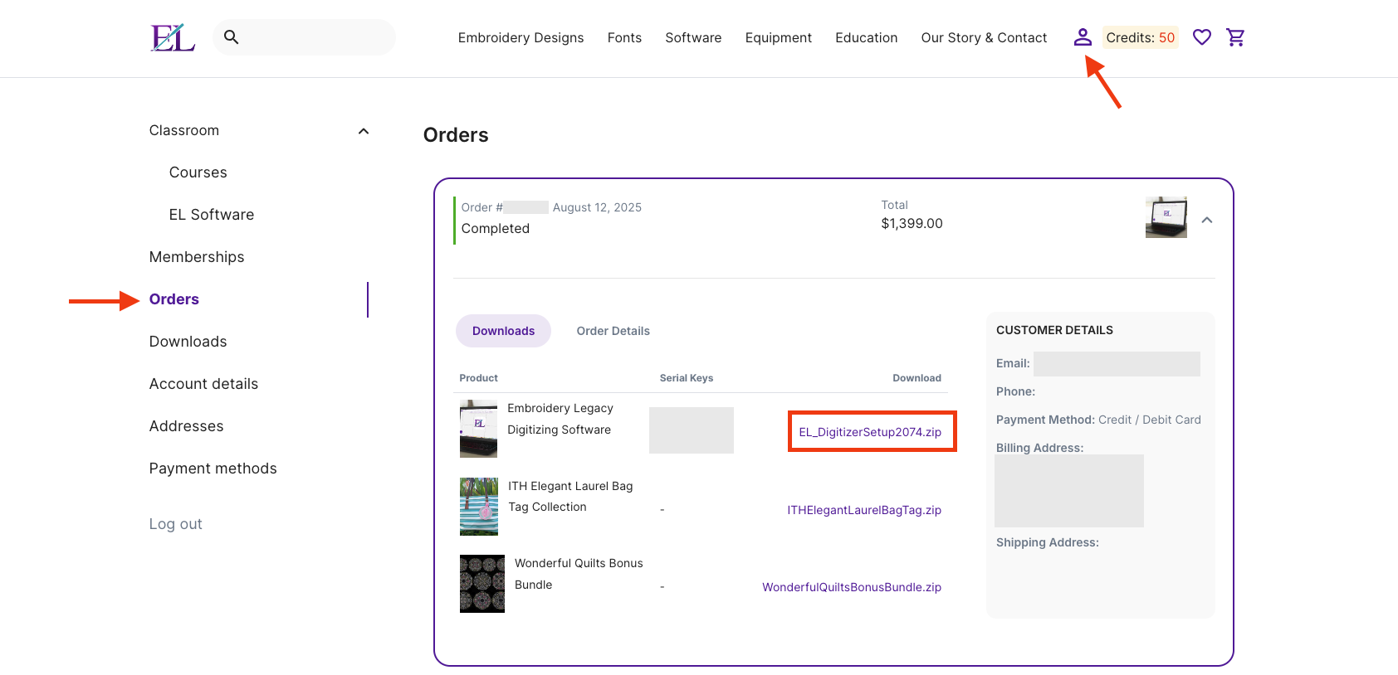Open the Equipment menu
Image resolution: width=1398 pixels, height=675 pixels.
coord(779,37)
